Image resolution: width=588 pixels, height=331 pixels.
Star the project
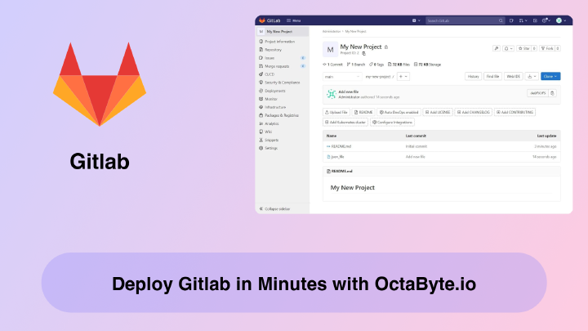[x=523, y=48]
